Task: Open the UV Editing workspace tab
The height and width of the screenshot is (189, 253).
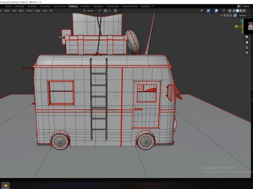Action: pos(45,6)
